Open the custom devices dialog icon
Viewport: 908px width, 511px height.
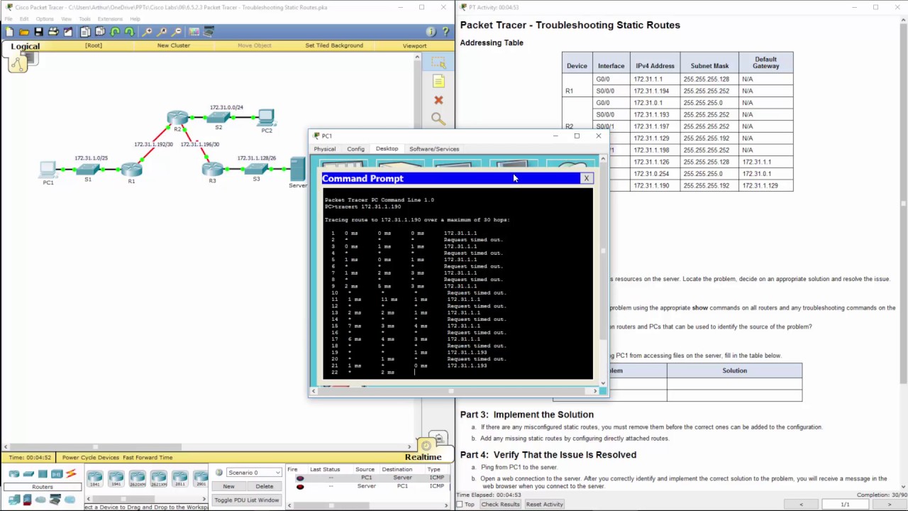(209, 32)
